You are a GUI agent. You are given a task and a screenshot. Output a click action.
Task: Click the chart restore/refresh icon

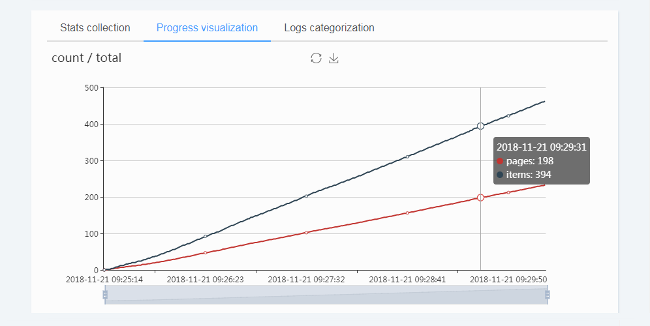pyautogui.click(x=316, y=58)
